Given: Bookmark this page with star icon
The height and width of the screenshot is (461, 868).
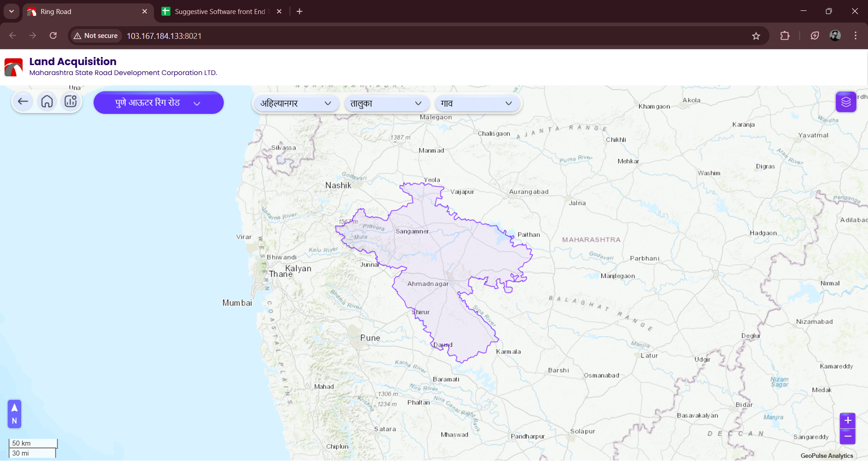Looking at the screenshot, I should click(x=756, y=36).
